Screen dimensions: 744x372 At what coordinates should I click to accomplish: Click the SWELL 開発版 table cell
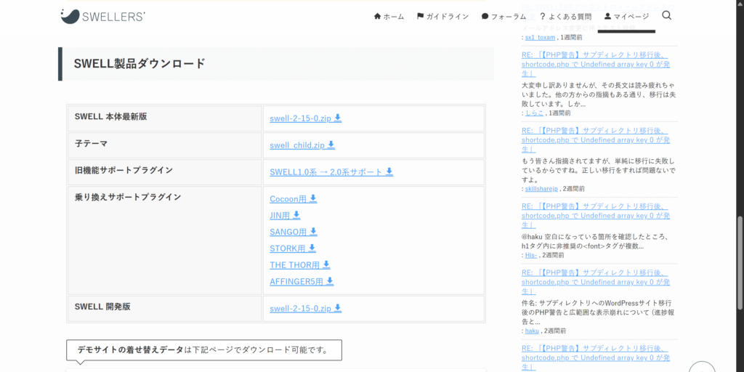click(x=165, y=309)
